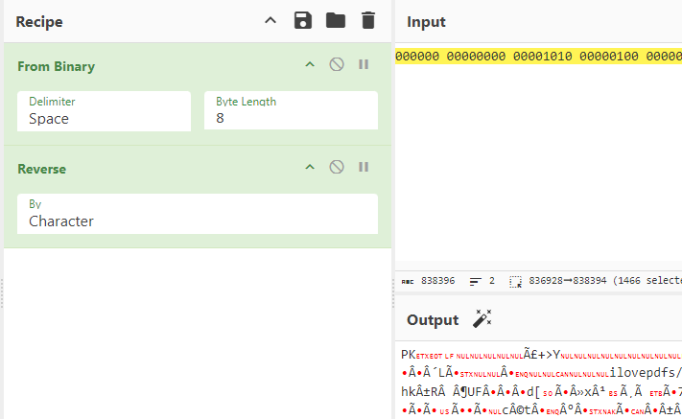Save the current recipe
682x419 pixels.
(303, 20)
